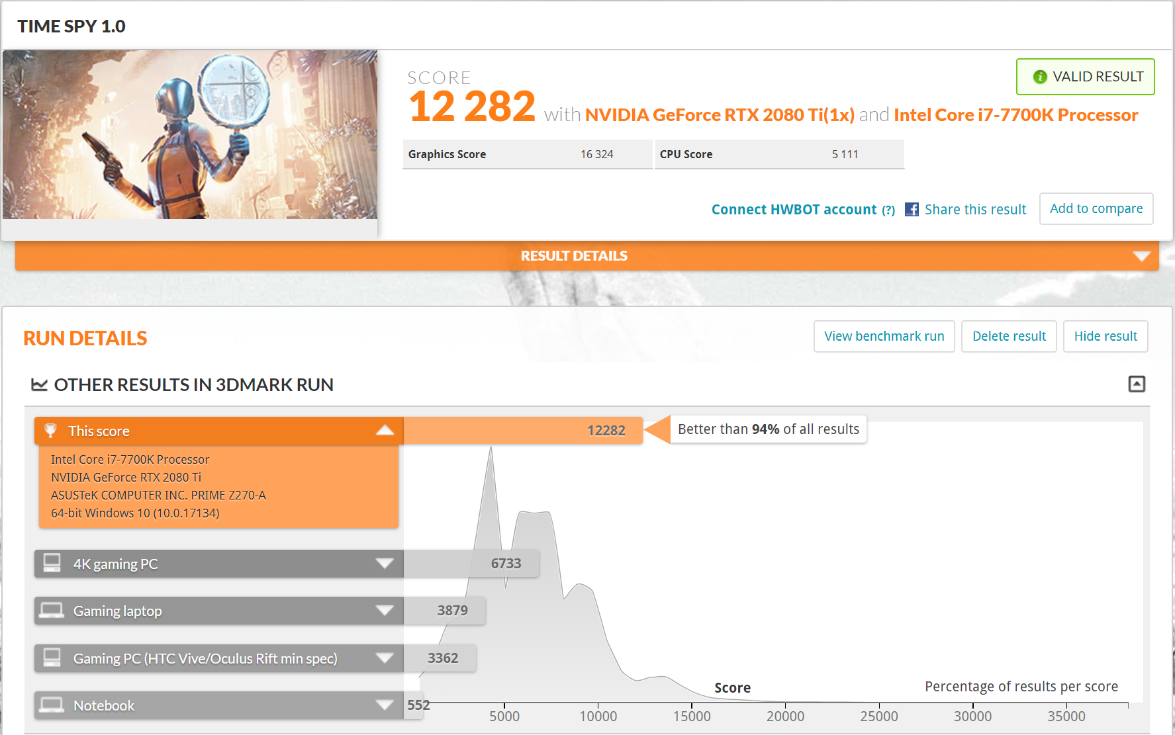Viewport: 1175px width, 735px height.
Task: Expand the Notebook row
Action: point(385,705)
